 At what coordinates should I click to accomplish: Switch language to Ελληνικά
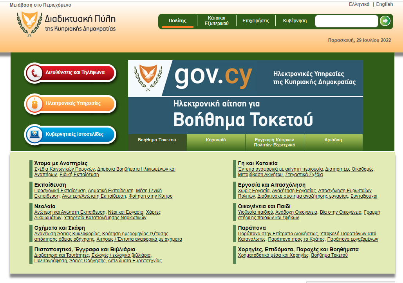[359, 4]
